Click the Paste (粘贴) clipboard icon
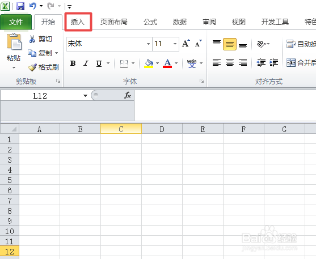The height and width of the screenshot is (259, 316). click(14, 42)
